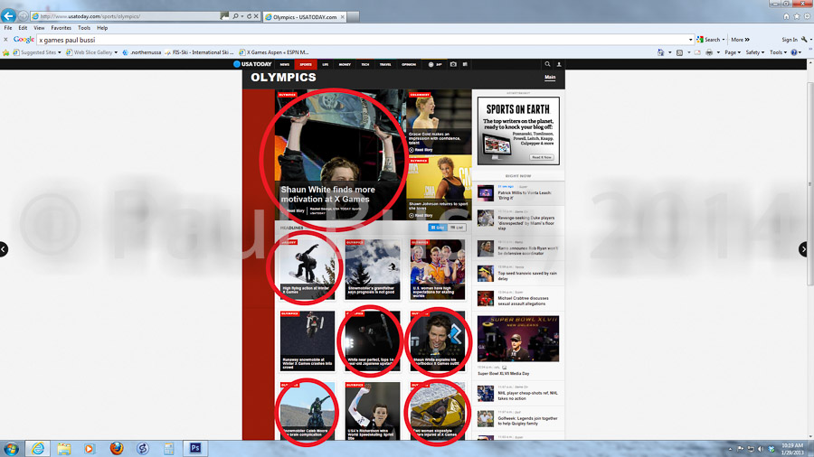
Task: Click the add to favorites bar star icon
Action: point(6,52)
